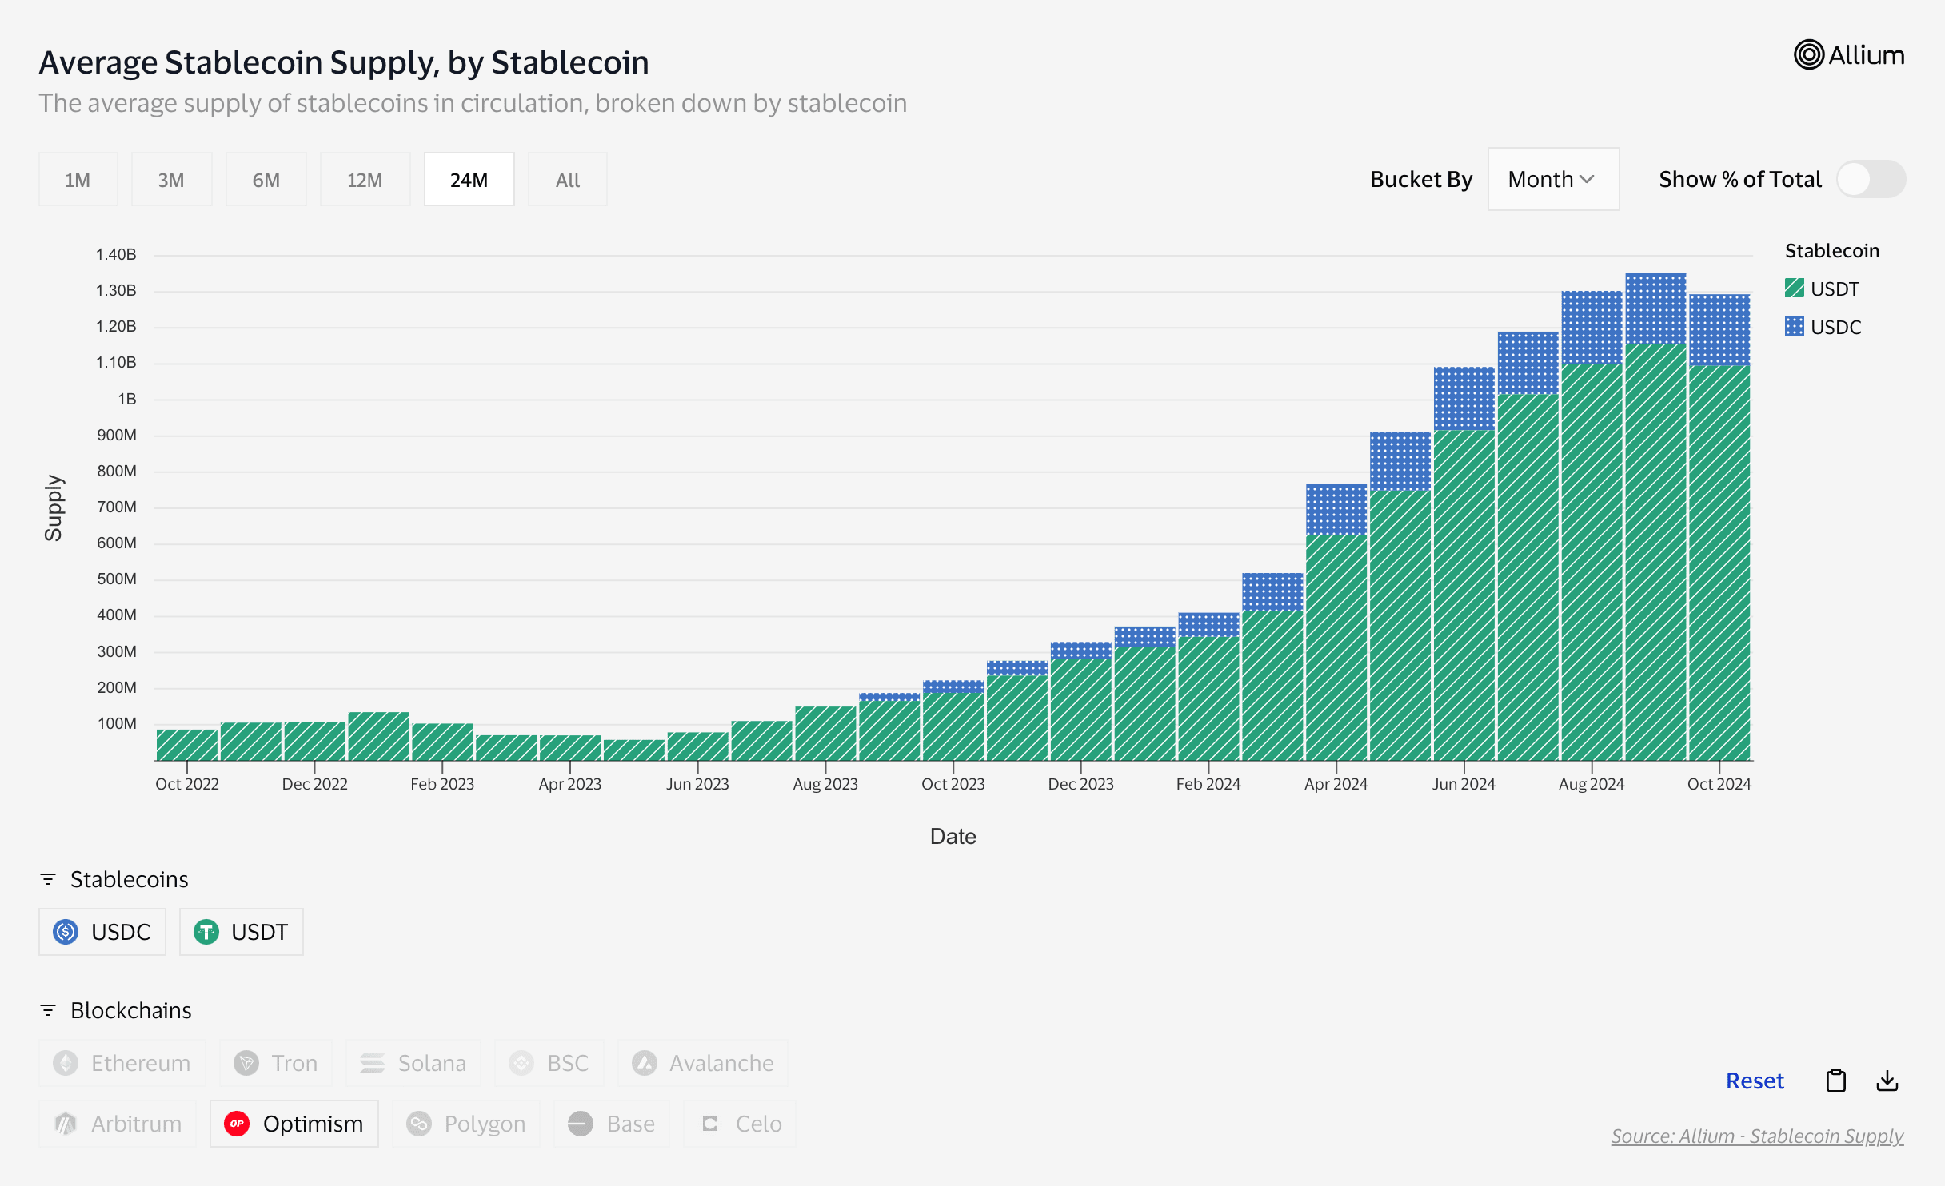Enable the Show % of Total toggle
The width and height of the screenshot is (1945, 1186).
[1871, 179]
